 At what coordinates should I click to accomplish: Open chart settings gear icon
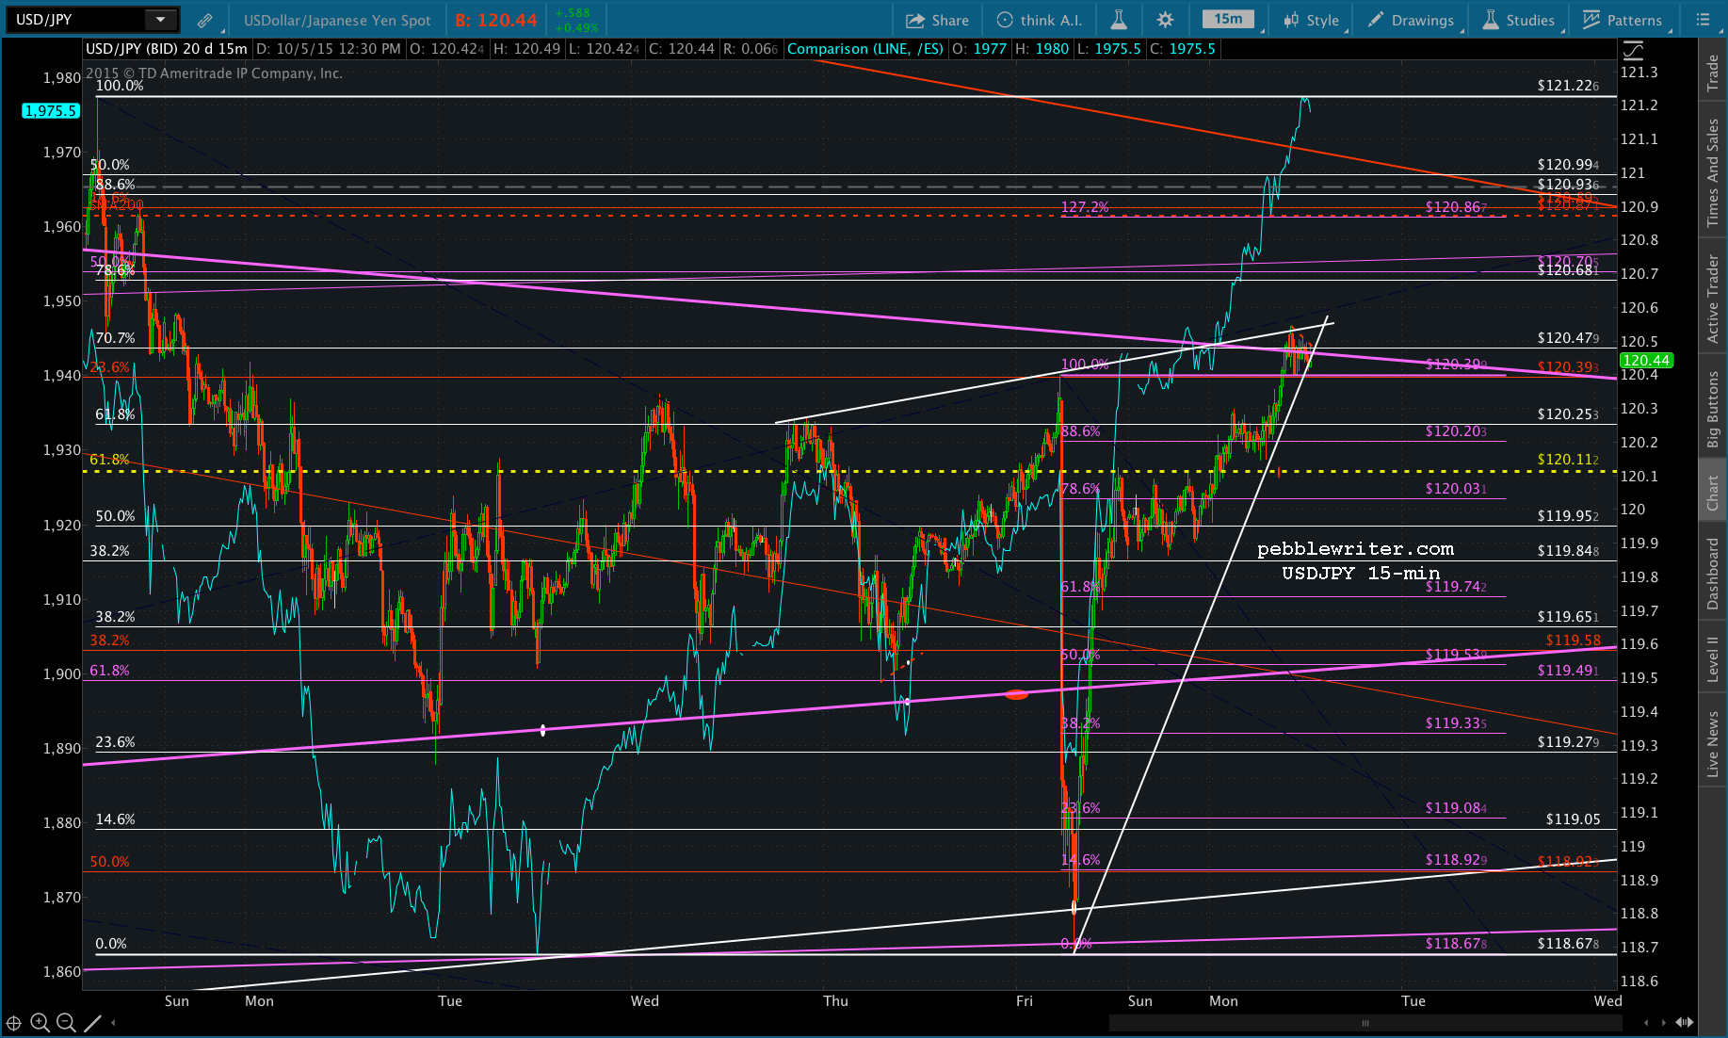1165,20
